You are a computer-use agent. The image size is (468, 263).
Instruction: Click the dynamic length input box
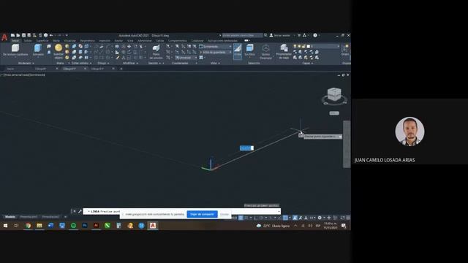(246, 148)
